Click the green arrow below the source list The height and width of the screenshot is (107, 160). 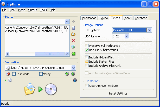(73, 54)
